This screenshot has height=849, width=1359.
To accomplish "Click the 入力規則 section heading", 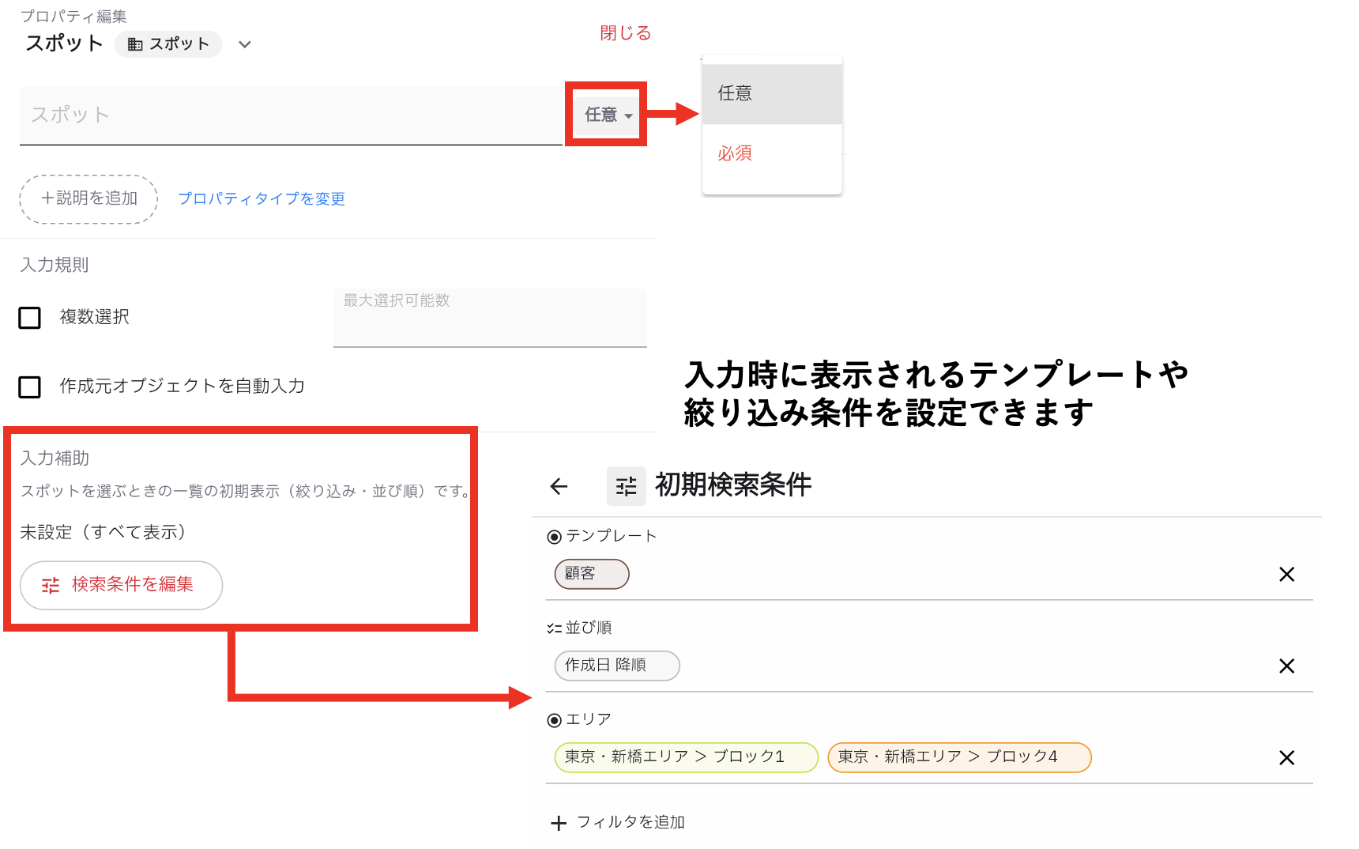I will [x=55, y=265].
